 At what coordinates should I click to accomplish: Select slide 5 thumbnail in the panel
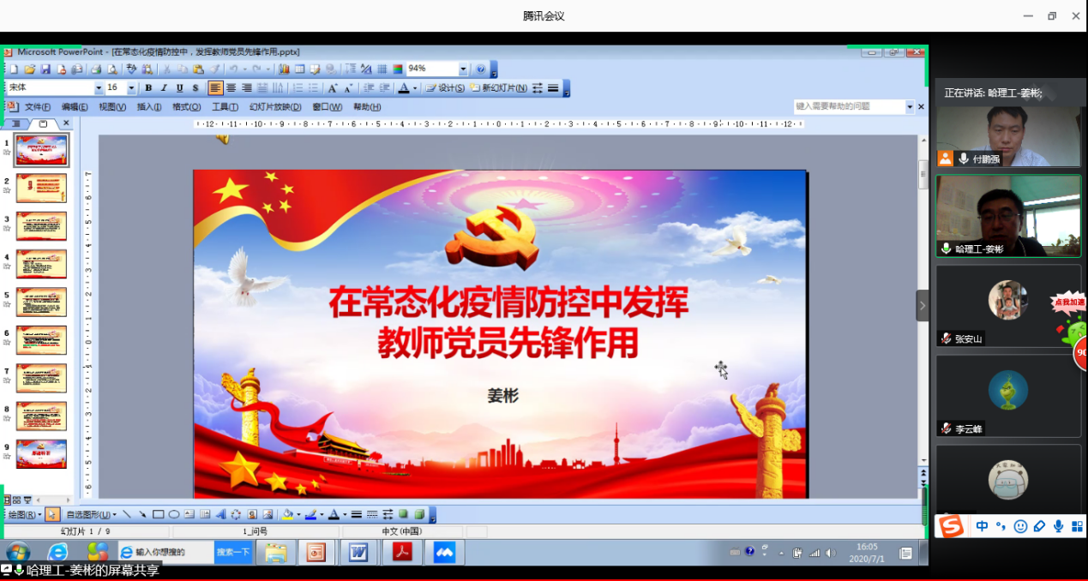pyautogui.click(x=40, y=302)
